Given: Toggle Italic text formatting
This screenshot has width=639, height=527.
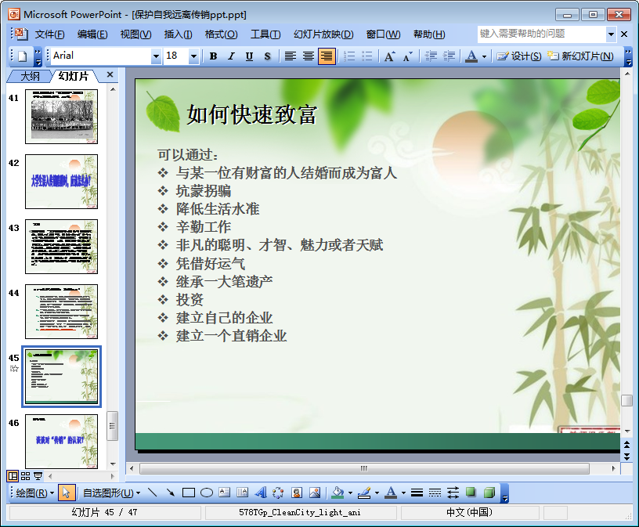Looking at the screenshot, I should 231,56.
